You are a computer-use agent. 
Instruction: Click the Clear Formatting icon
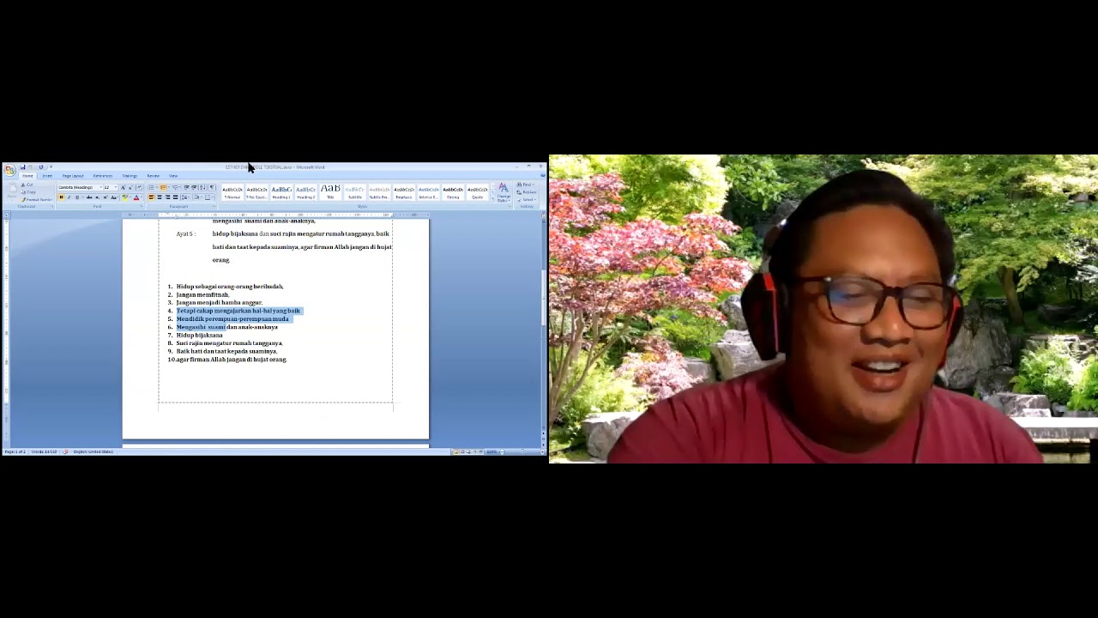[140, 187]
